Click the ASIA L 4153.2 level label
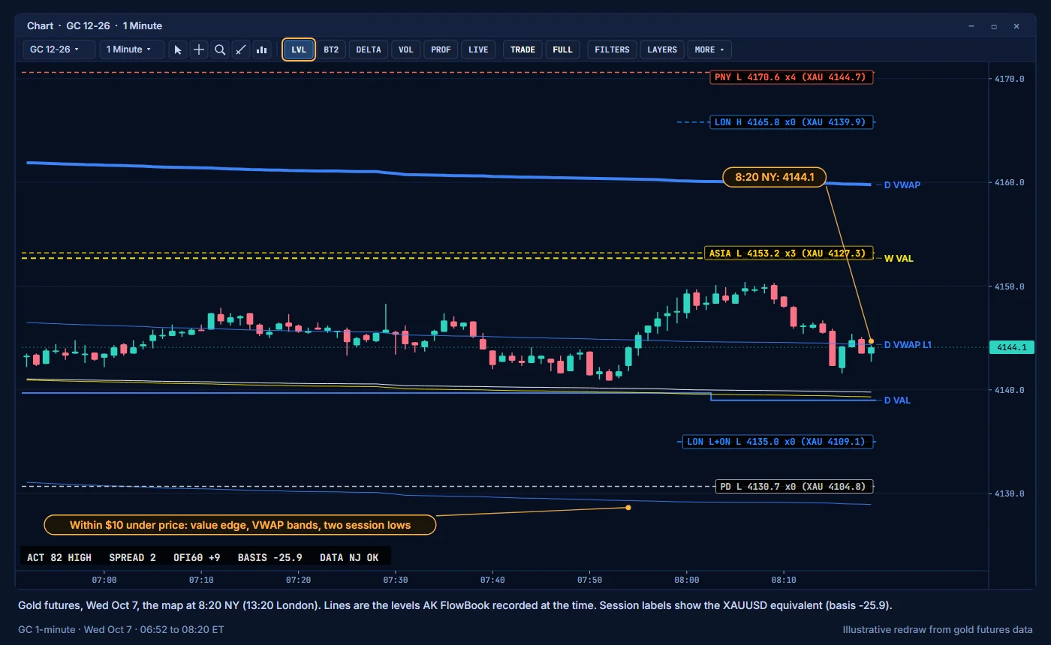Screen dimensions: 1051x645 click(x=789, y=253)
